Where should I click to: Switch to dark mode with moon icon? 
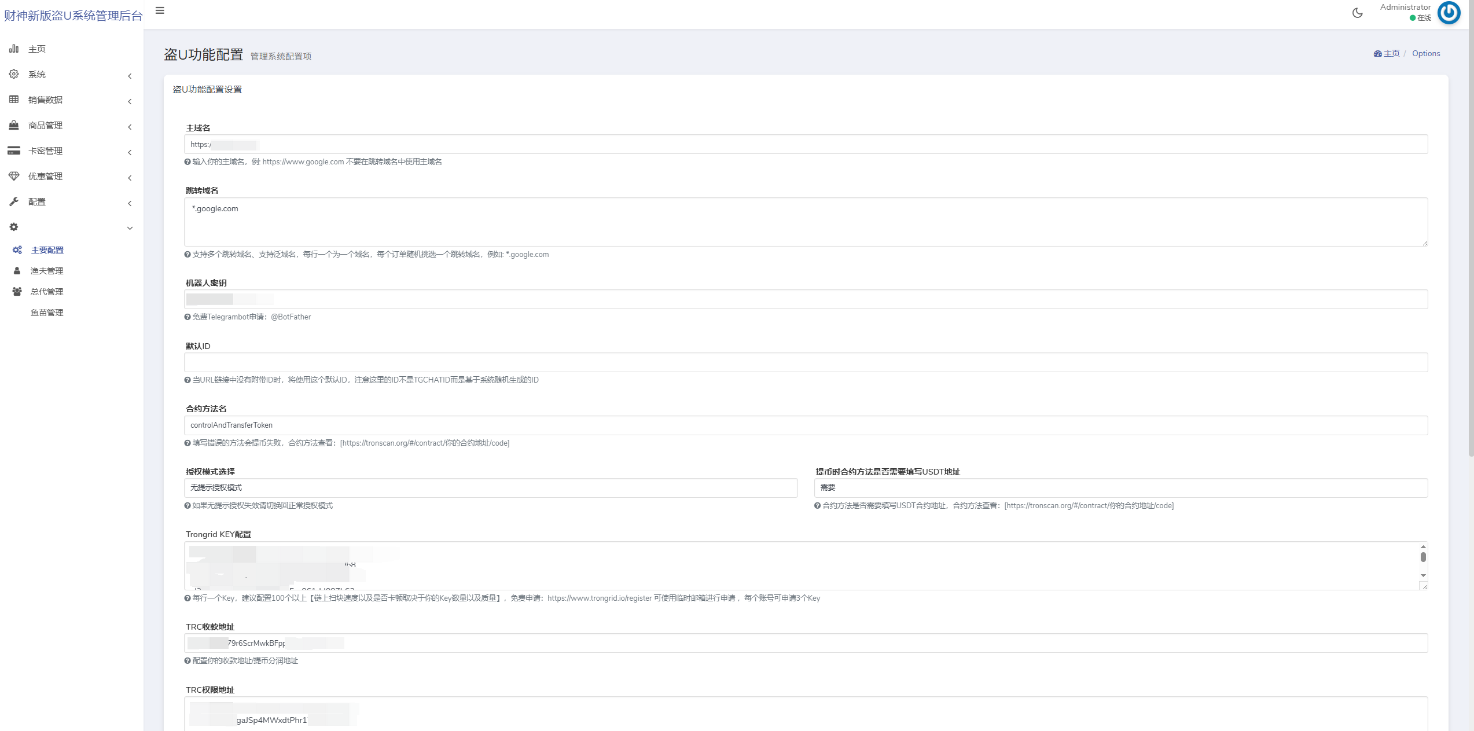(x=1357, y=13)
